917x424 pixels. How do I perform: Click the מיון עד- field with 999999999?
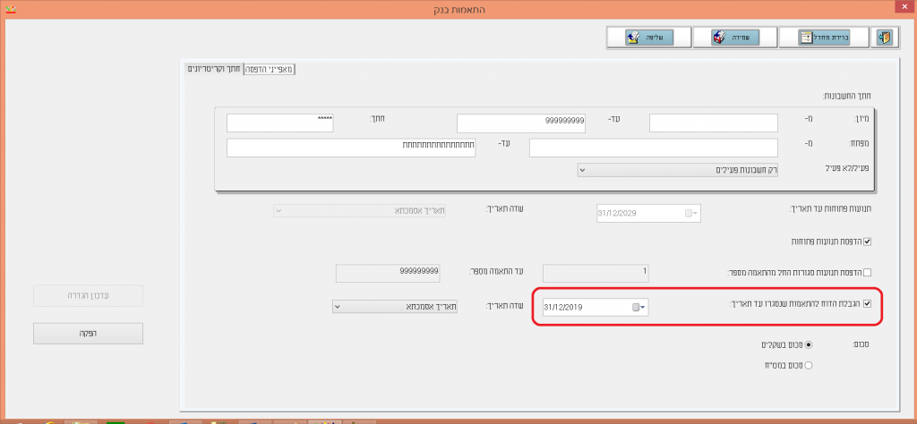521,123
